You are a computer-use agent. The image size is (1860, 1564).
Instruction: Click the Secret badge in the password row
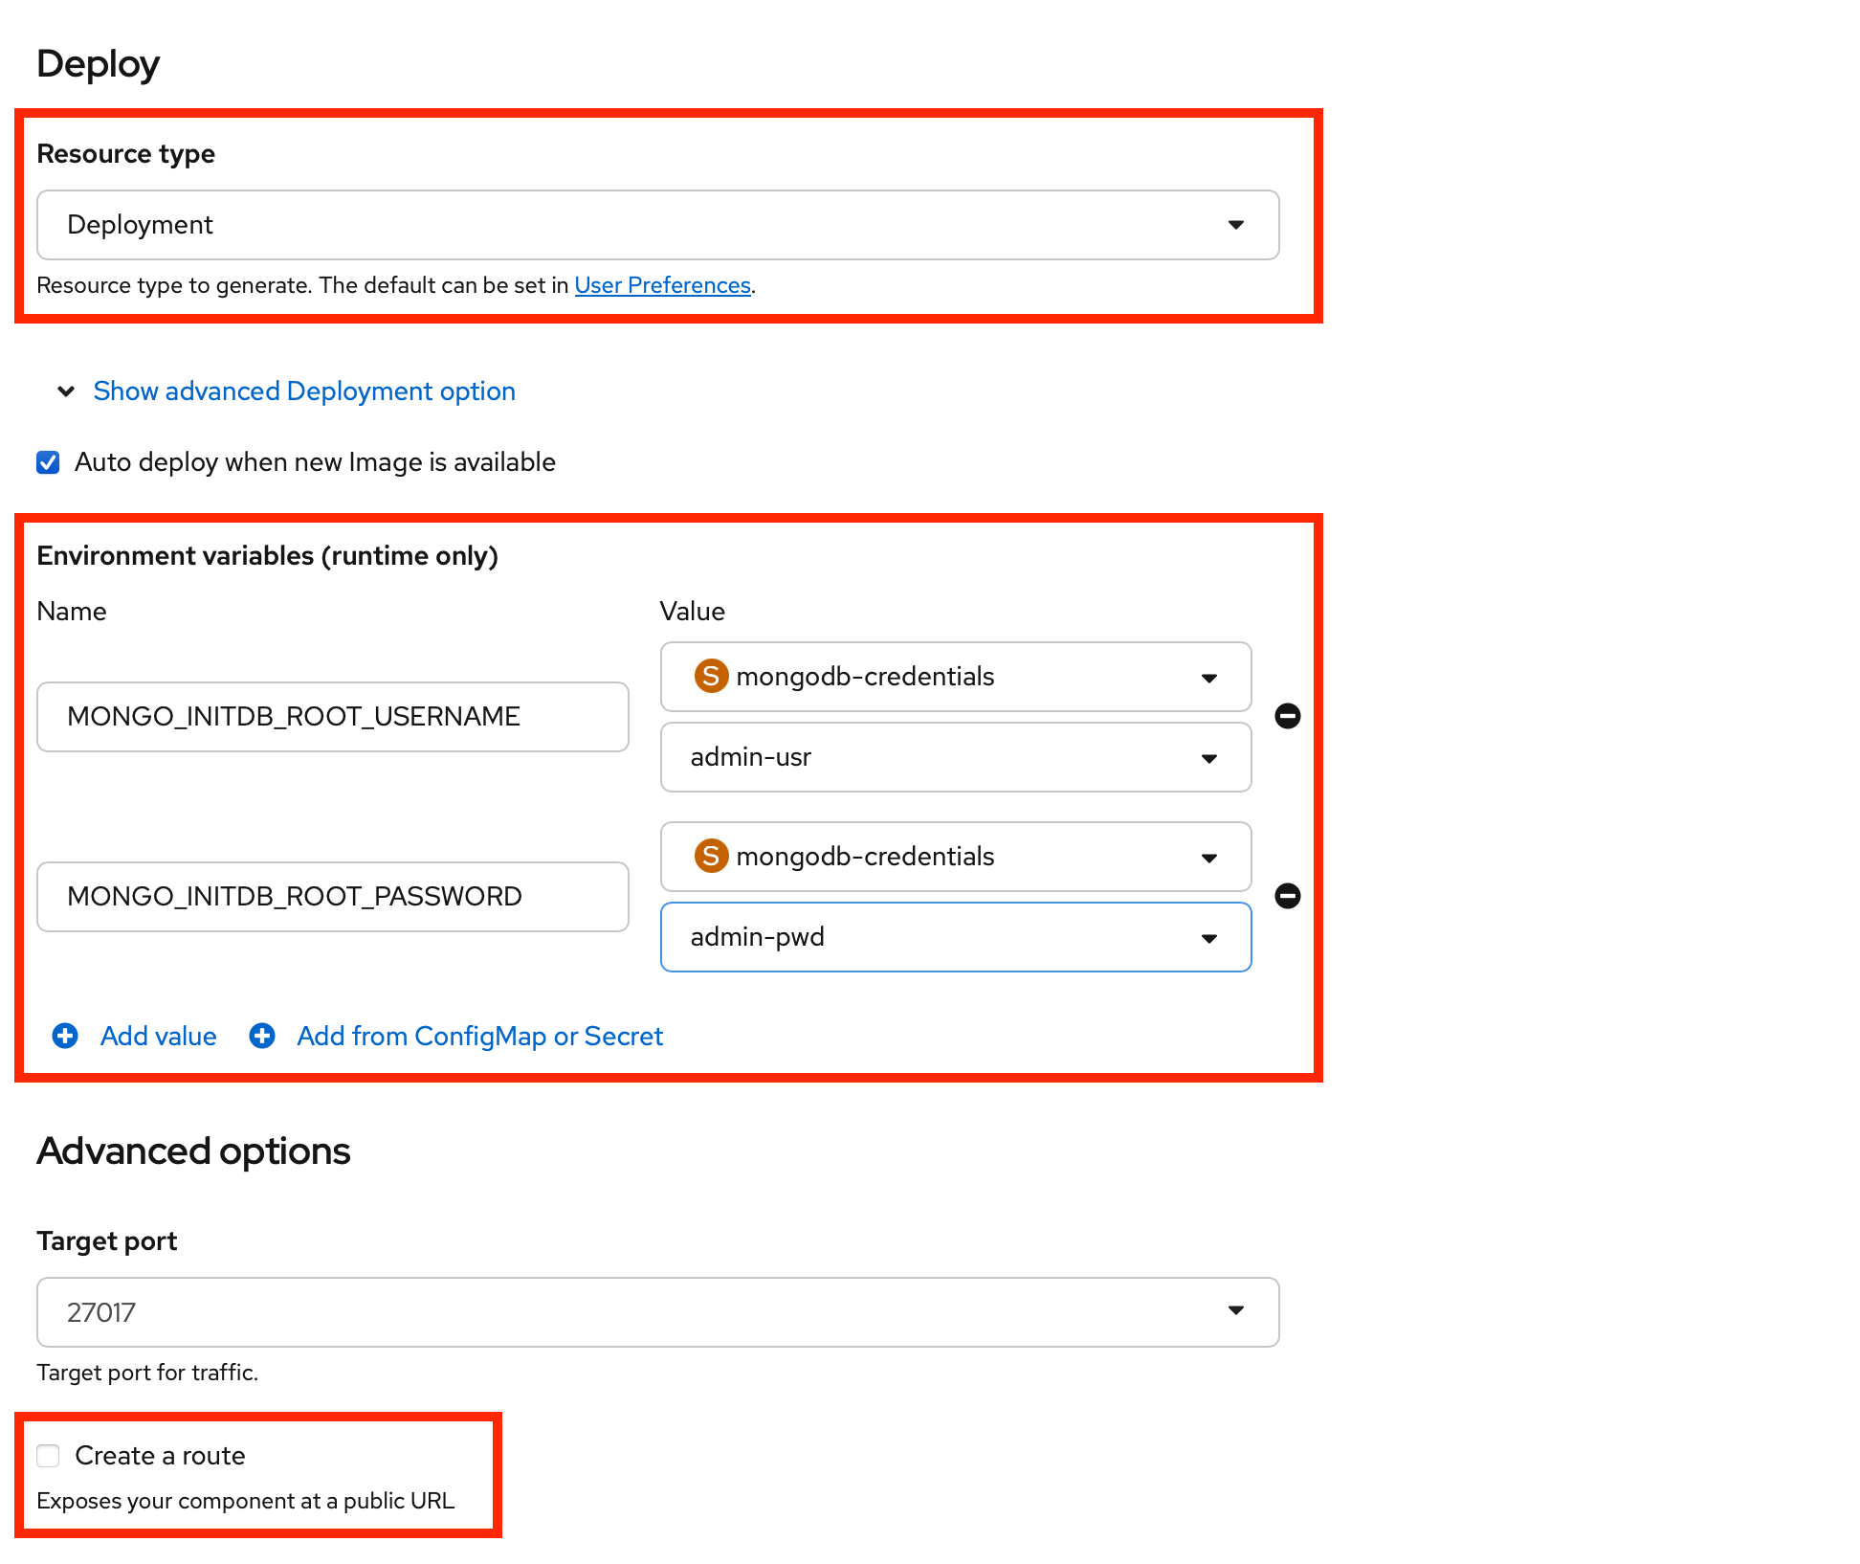coord(711,856)
